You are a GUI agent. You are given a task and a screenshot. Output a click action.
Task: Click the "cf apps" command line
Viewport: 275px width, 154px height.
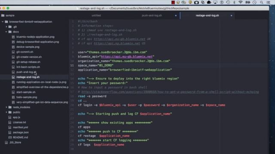point(84,127)
